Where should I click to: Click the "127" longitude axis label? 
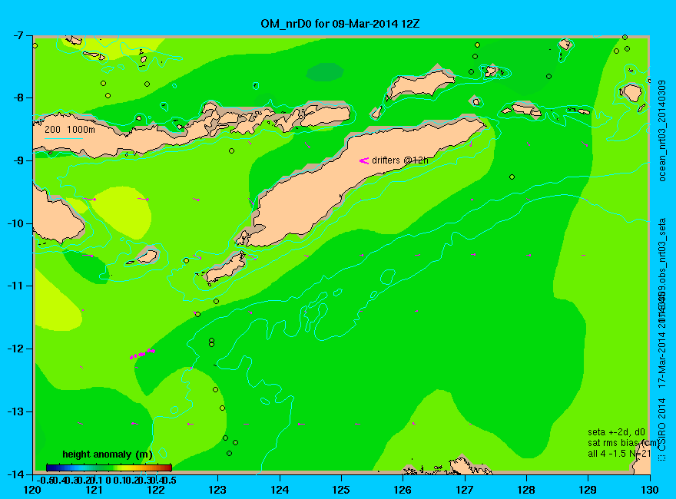465,490
